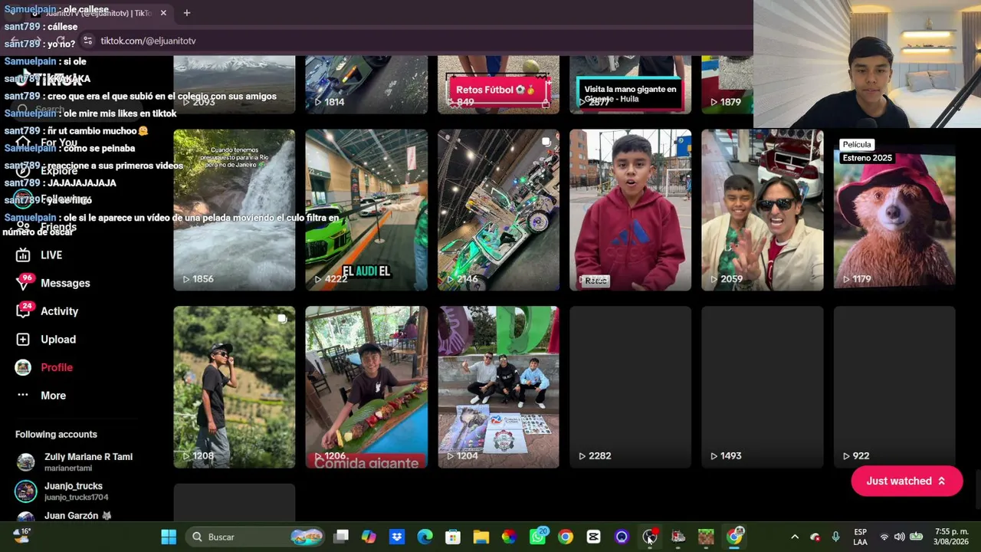
Task: Open the blank video with 922 views
Action: click(x=894, y=387)
